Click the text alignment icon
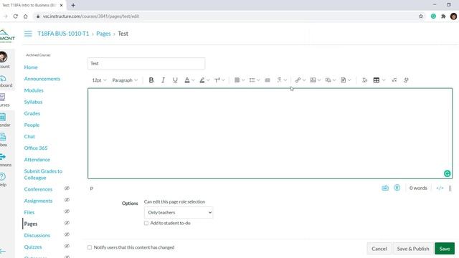The height and width of the screenshot is (258, 459). click(237, 80)
